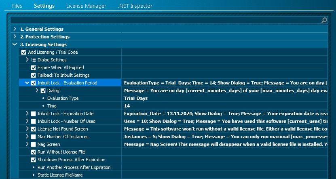Toggle Shutdown Process After Expiration checkbox
The height and width of the screenshot is (179, 336).
tap(34, 160)
